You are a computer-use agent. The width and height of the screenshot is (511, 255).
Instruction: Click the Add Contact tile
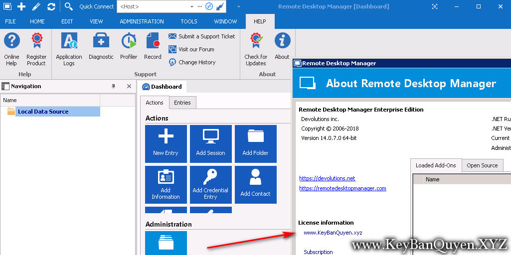(x=255, y=185)
